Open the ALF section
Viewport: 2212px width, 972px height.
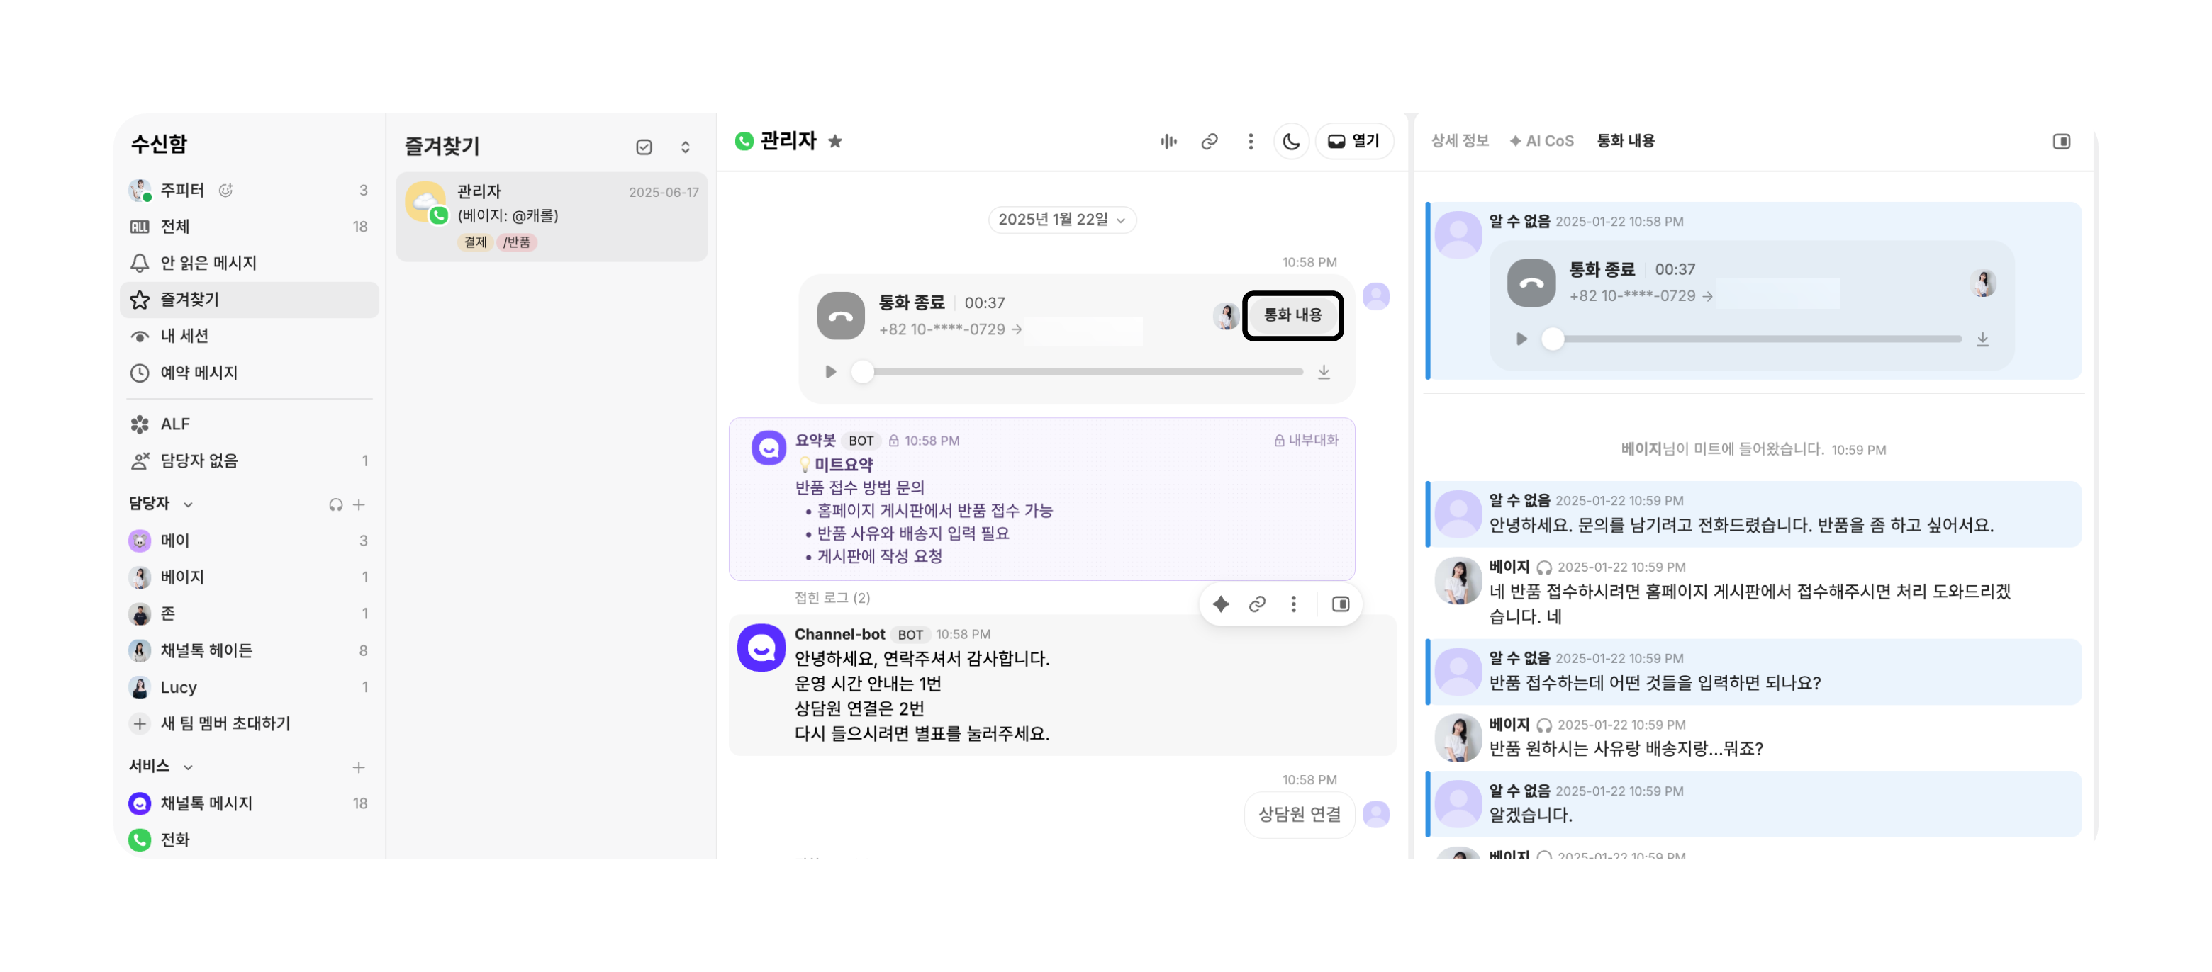[249, 424]
